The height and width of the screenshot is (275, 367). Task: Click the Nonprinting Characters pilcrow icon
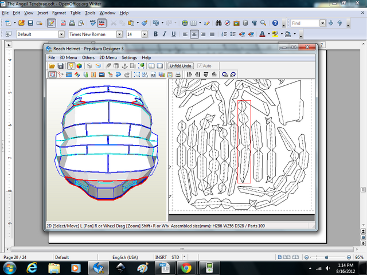pos(255,23)
